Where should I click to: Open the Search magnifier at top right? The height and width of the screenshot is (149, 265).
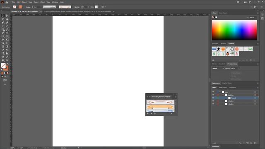(x=238, y=2)
